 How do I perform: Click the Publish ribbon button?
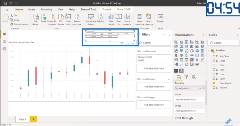(160, 18)
